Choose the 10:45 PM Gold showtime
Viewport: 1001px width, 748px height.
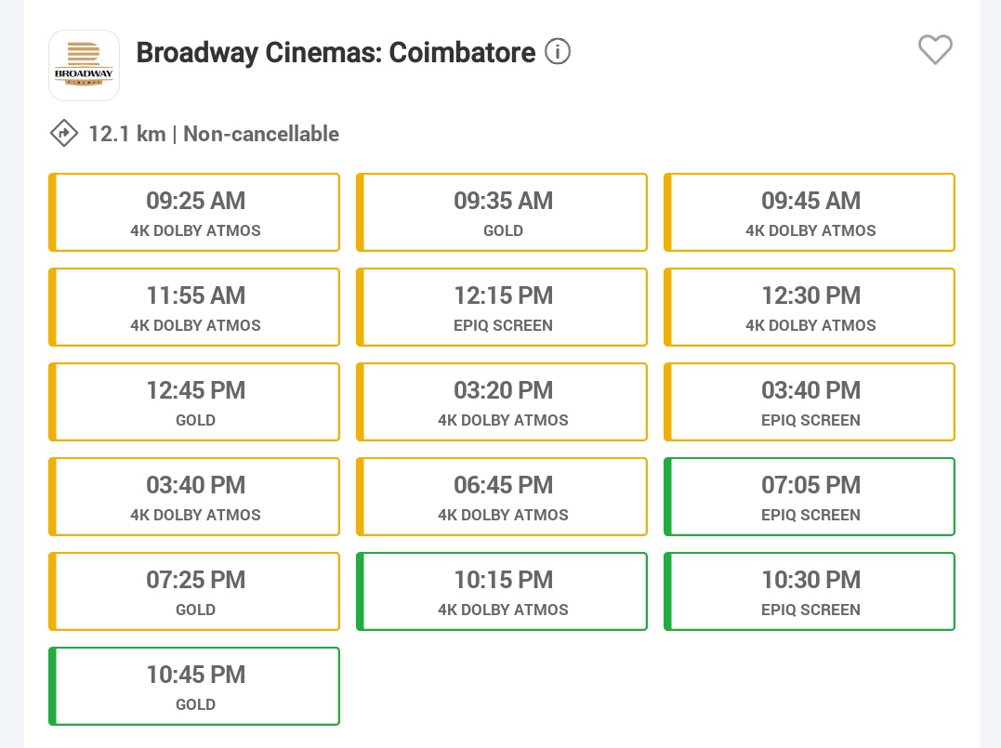pos(194,687)
